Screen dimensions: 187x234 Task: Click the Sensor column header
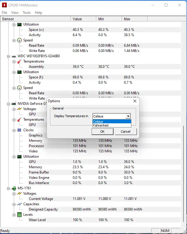click(35, 19)
